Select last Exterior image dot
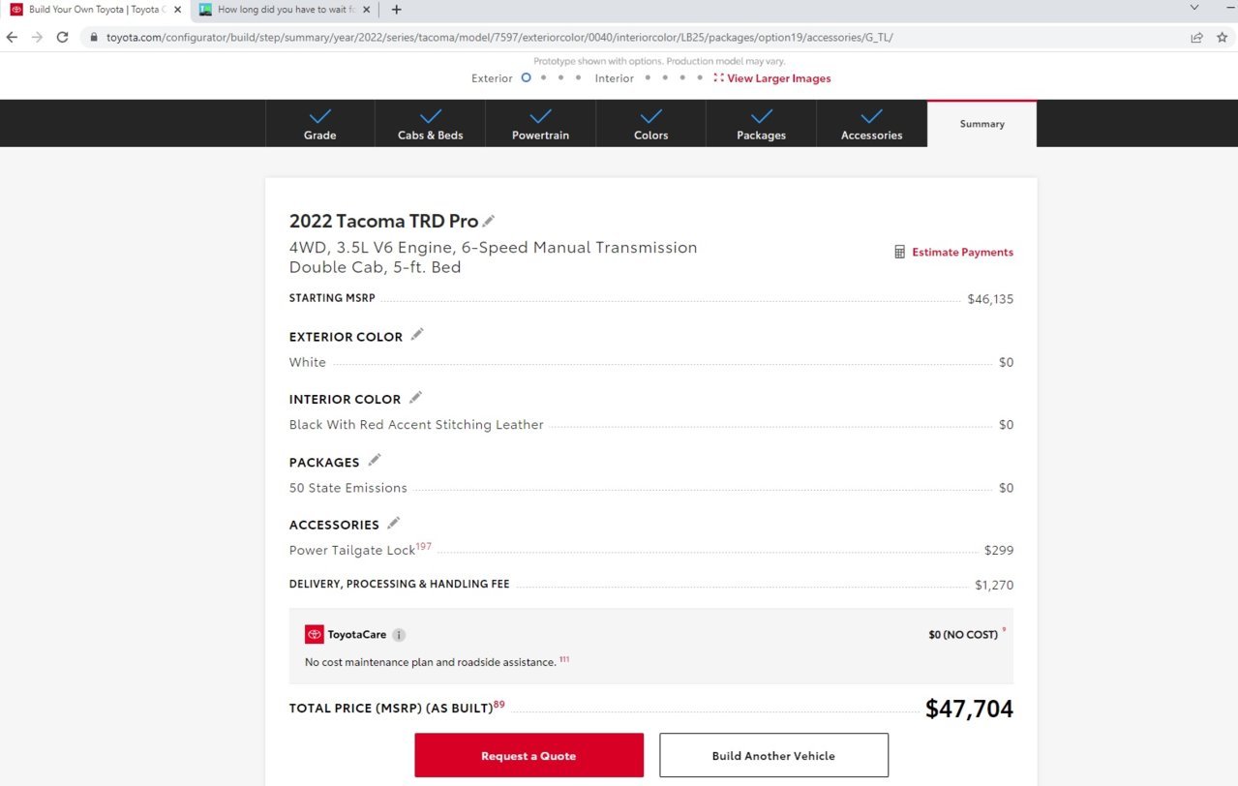 (579, 77)
